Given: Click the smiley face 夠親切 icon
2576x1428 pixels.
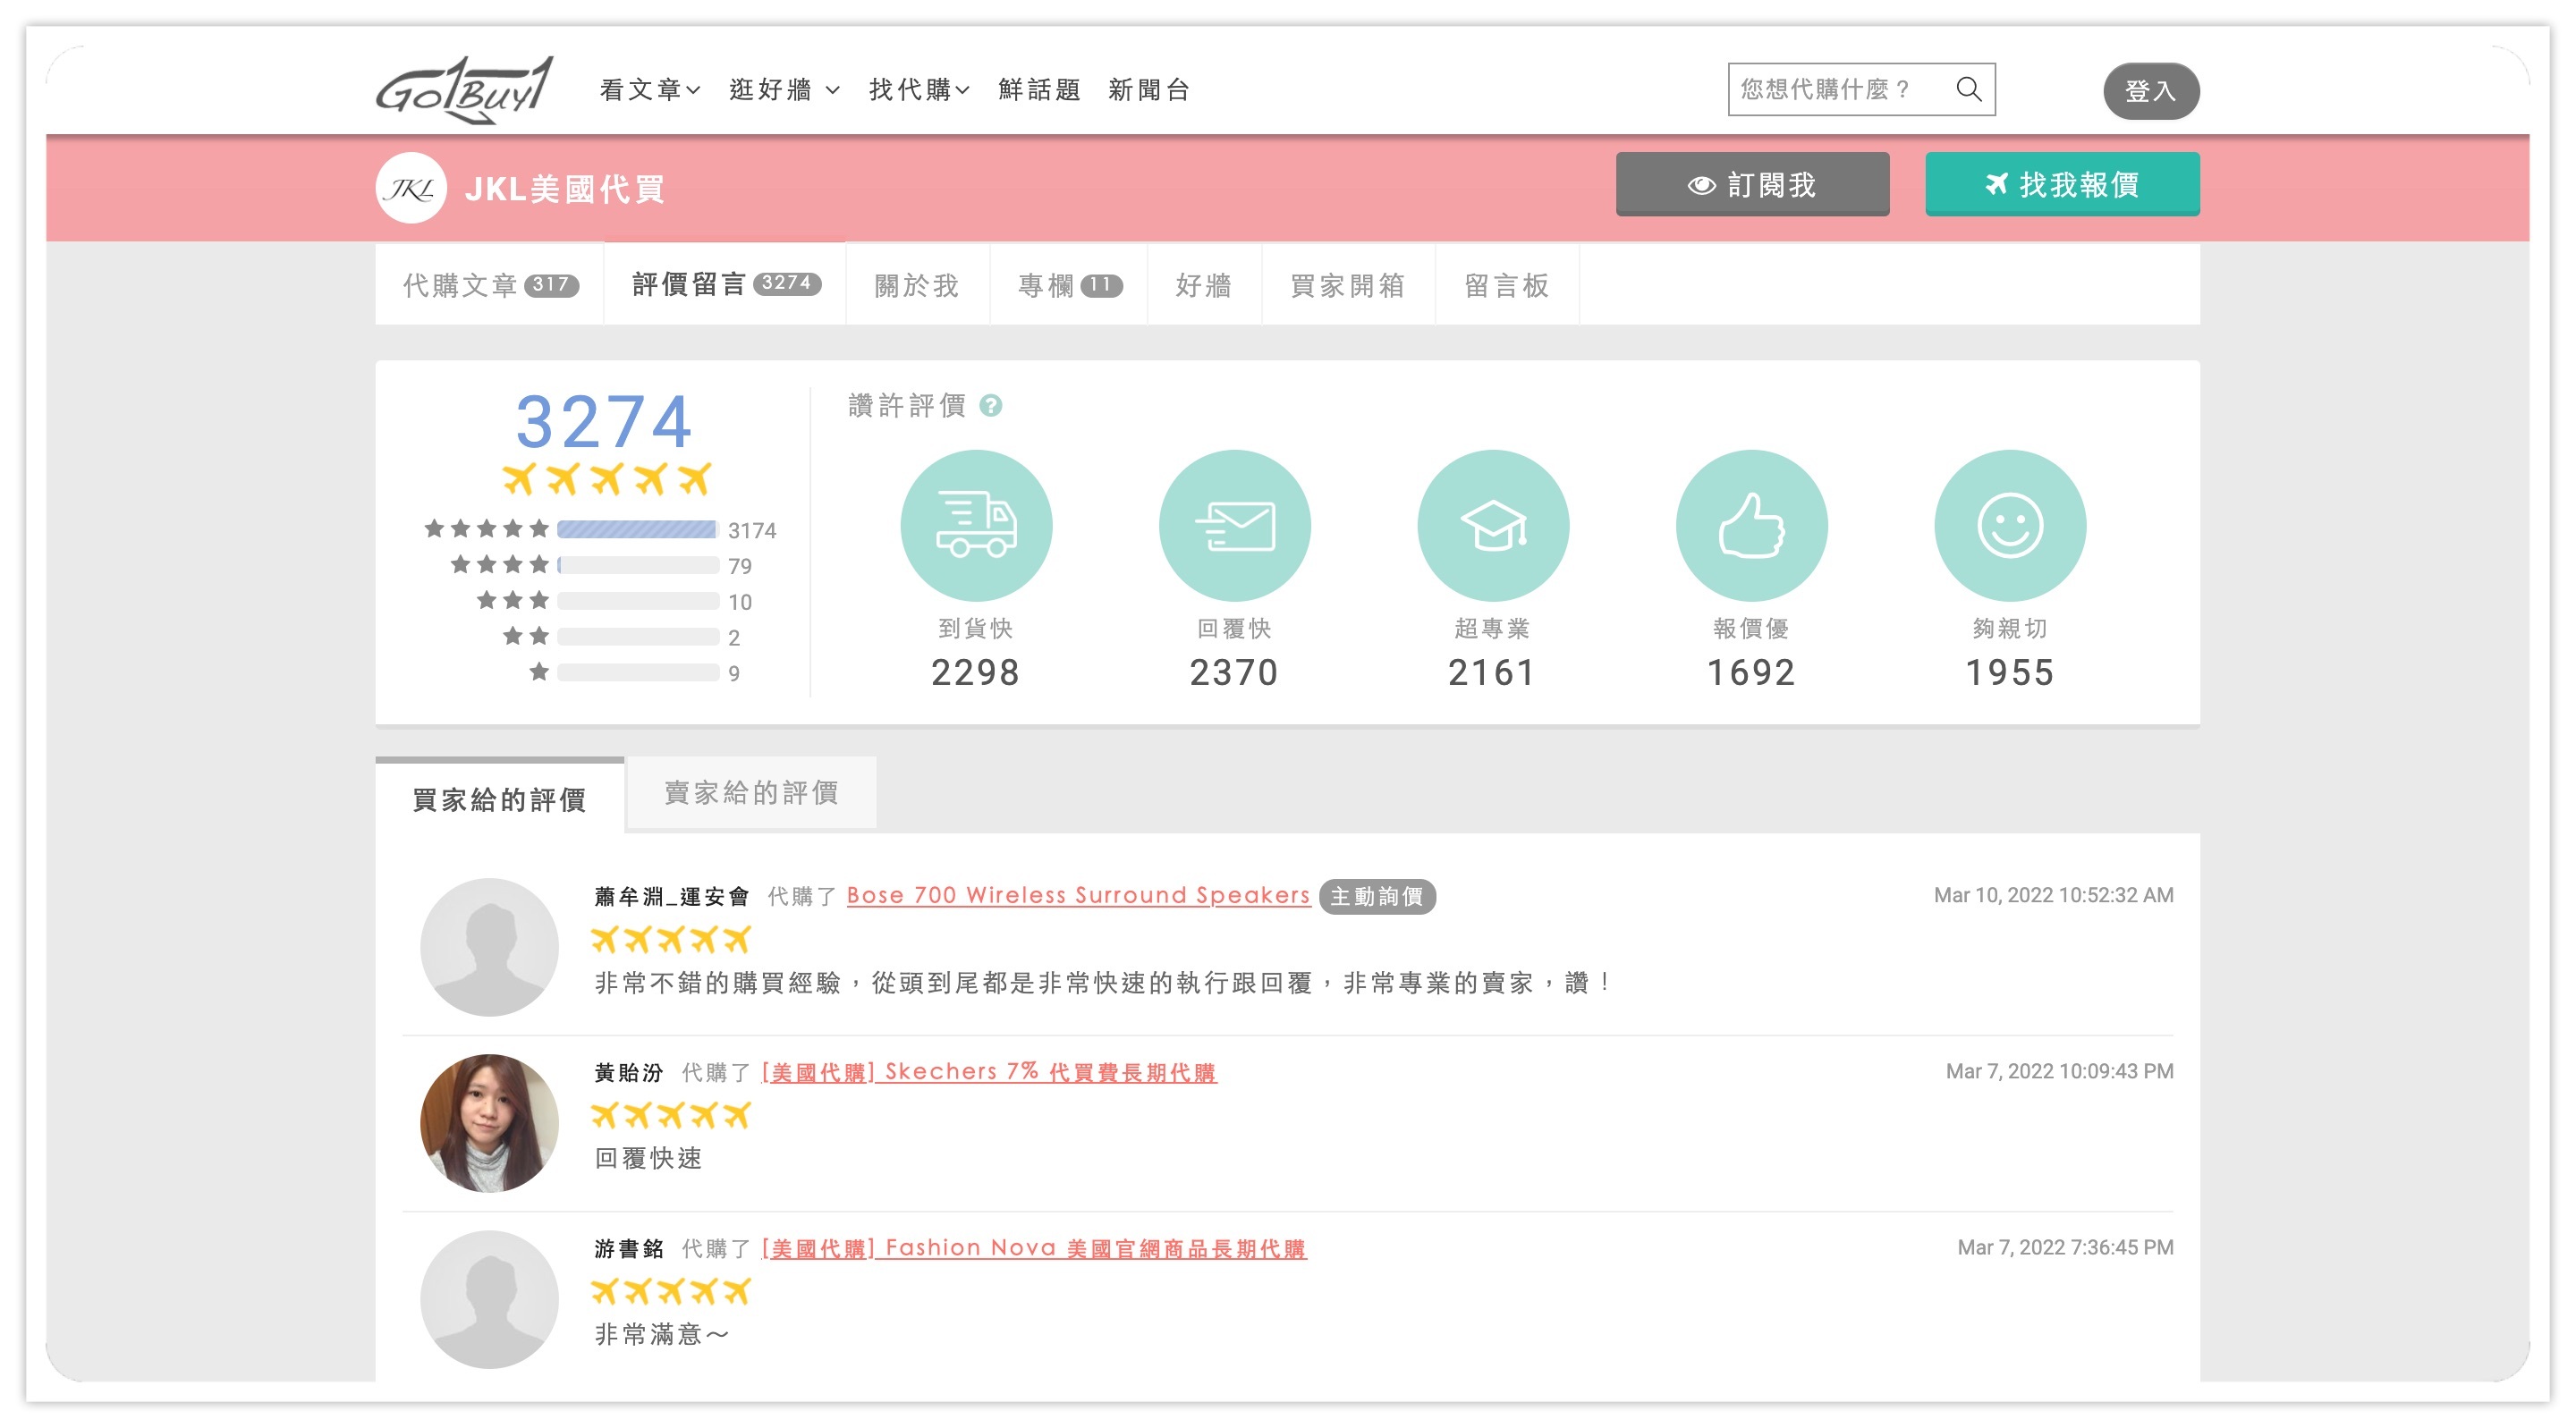Looking at the screenshot, I should 2009,525.
